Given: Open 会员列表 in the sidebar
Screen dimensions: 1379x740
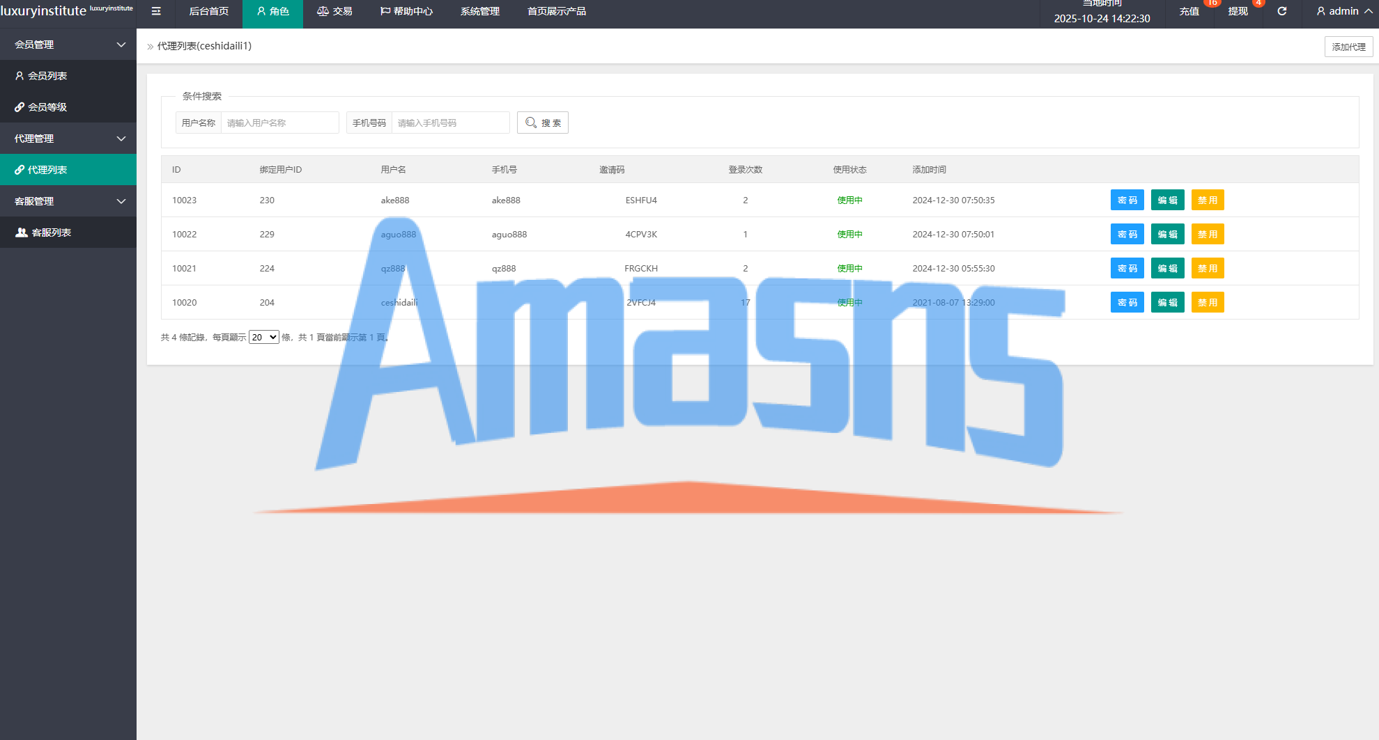Looking at the screenshot, I should (47, 76).
